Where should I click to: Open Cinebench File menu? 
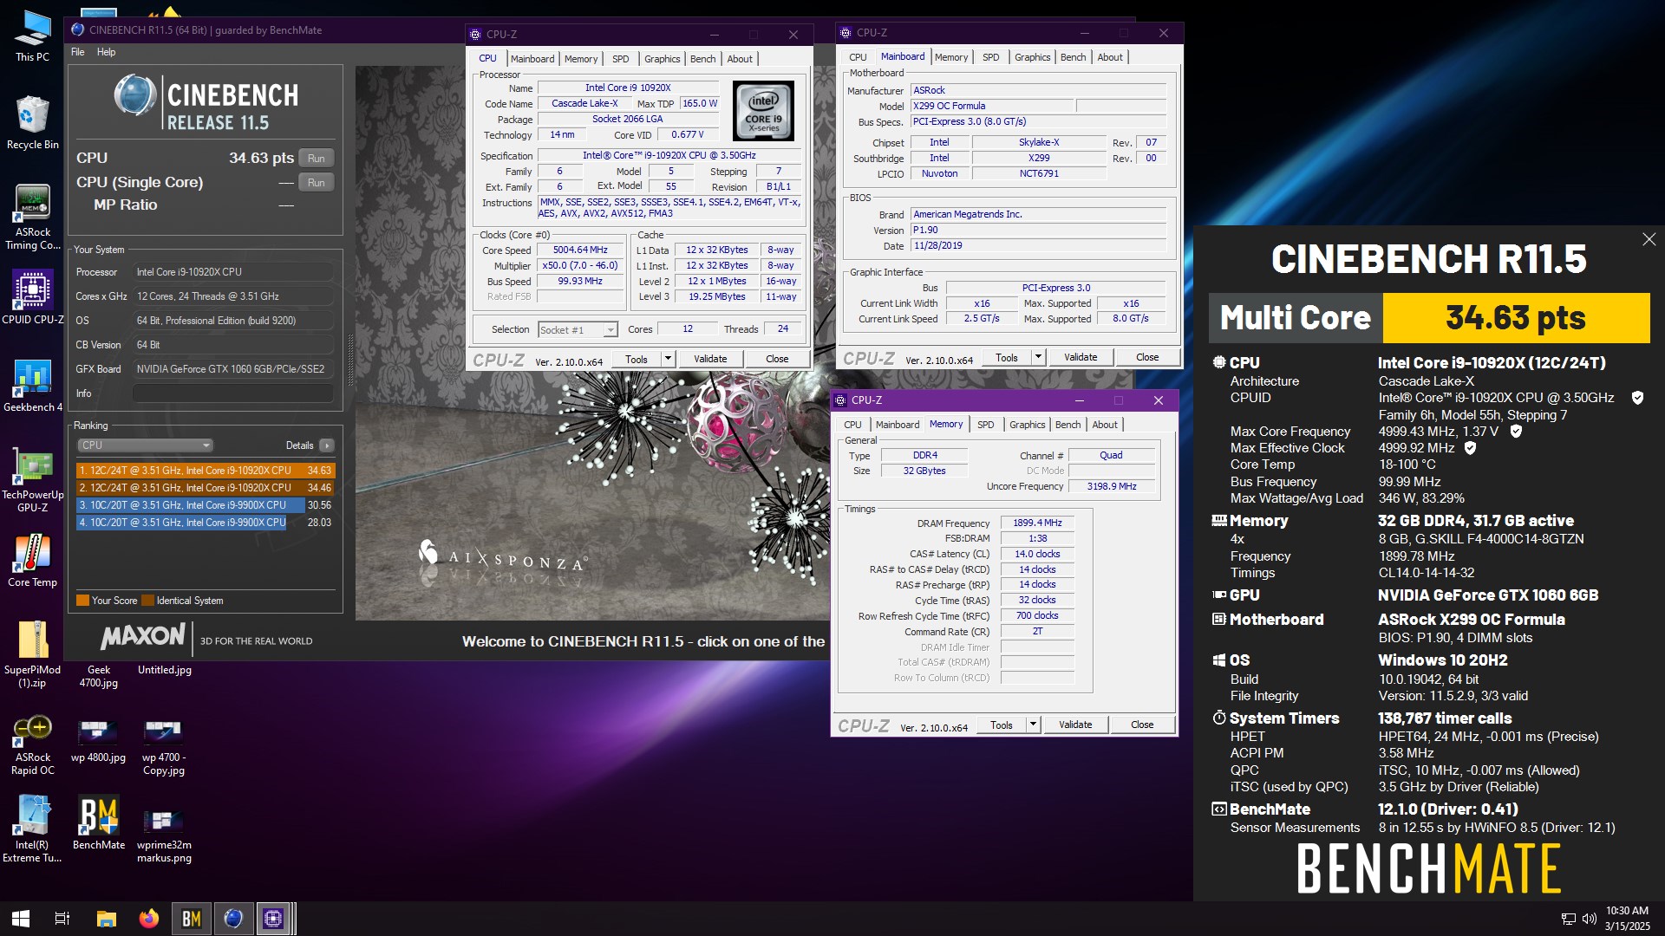click(77, 52)
